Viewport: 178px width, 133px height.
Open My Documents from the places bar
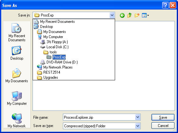17,76
